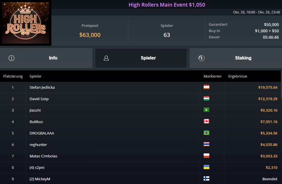Screen dimensions: 282x184
Task: Click the Staking dollar icon
Action: (201, 58)
